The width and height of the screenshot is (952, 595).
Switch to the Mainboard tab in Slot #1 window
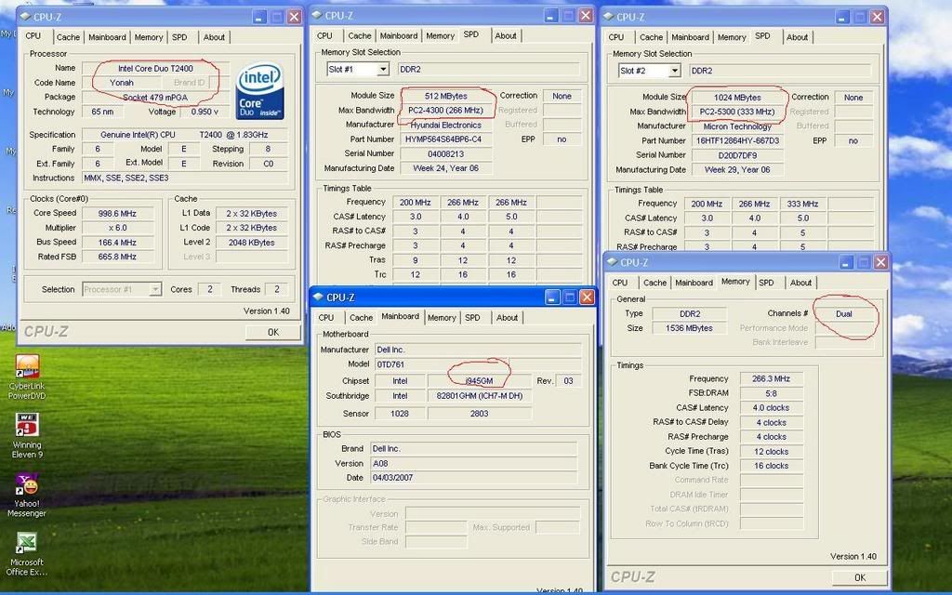point(398,36)
